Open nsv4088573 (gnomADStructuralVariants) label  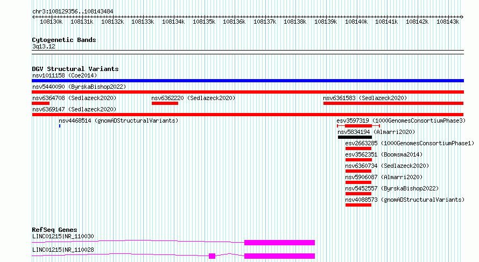[x=405, y=200]
